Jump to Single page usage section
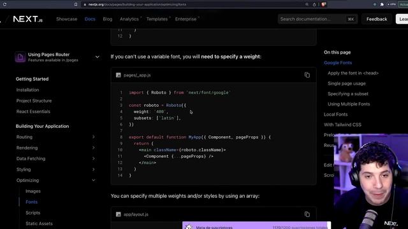Viewport: 408px width, 229px height. pos(347,83)
